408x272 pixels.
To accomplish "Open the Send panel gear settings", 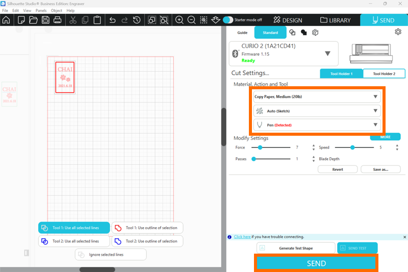I will point(398,32).
